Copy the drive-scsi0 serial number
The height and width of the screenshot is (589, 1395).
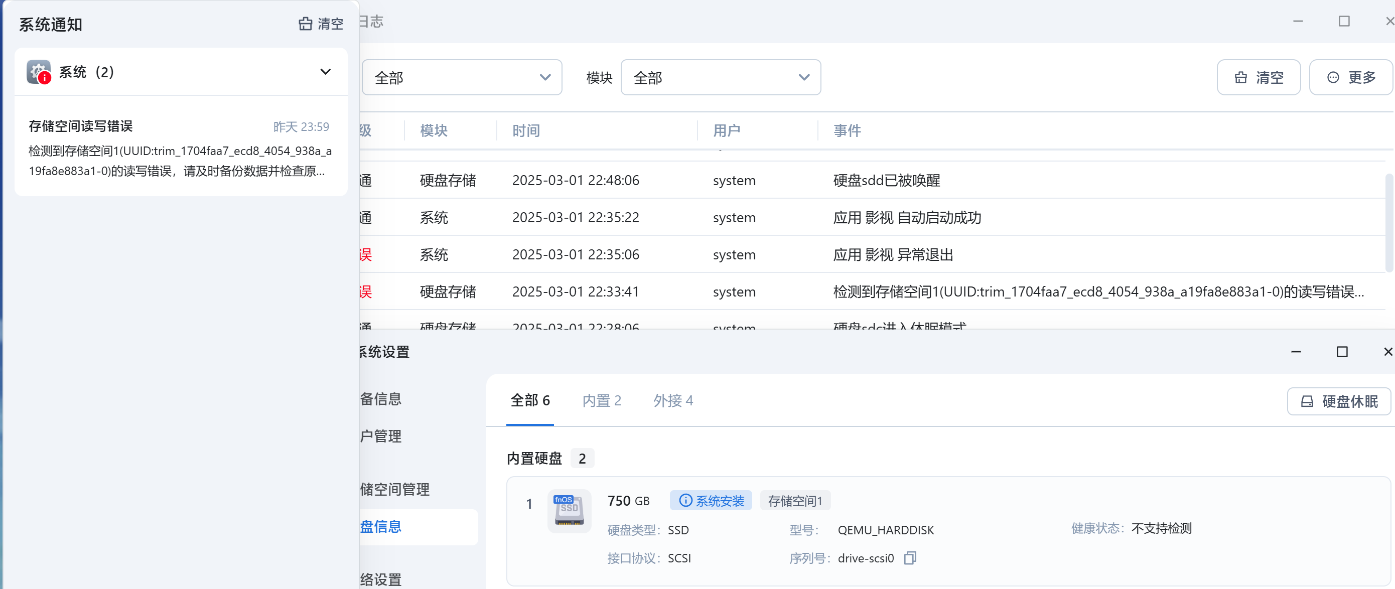[x=910, y=557]
